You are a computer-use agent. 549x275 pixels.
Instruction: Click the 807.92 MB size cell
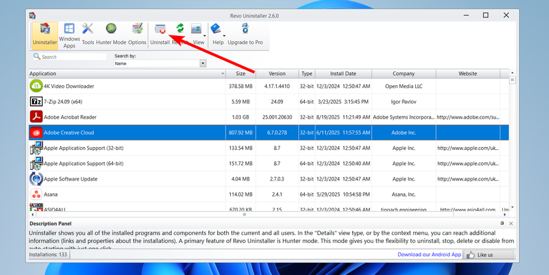point(240,133)
